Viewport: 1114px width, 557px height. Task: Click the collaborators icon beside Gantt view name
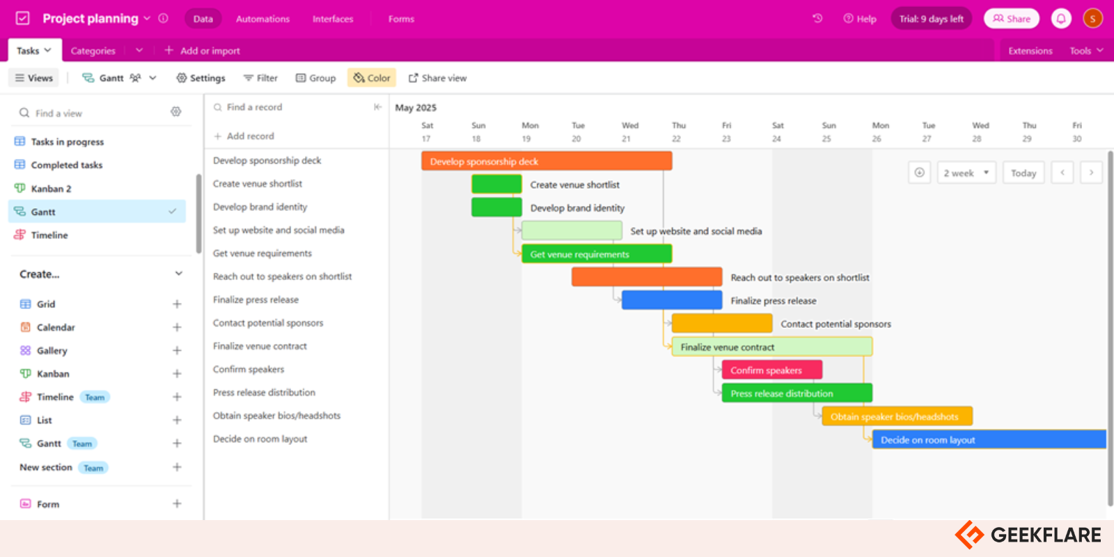[x=136, y=78]
